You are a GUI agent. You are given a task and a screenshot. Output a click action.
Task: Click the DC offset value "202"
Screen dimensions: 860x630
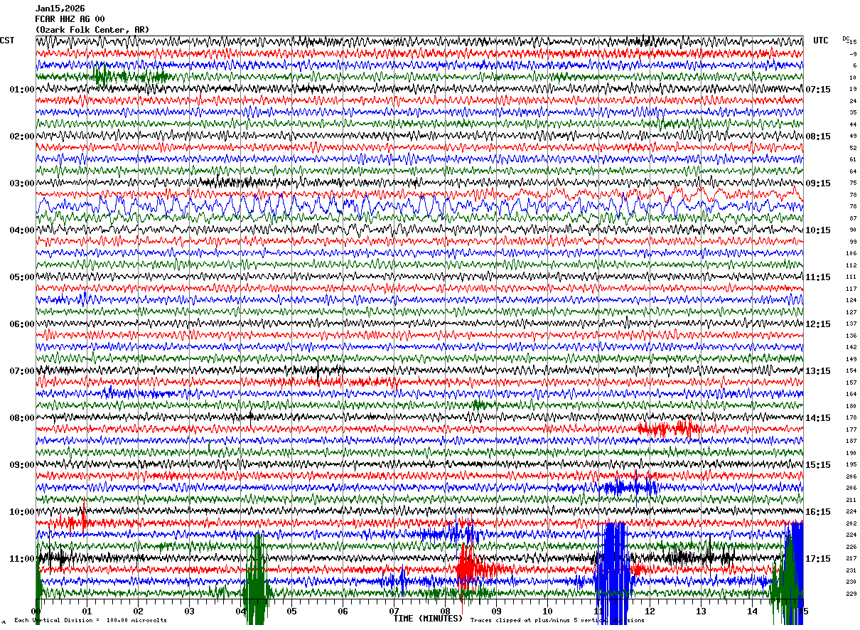click(x=851, y=523)
